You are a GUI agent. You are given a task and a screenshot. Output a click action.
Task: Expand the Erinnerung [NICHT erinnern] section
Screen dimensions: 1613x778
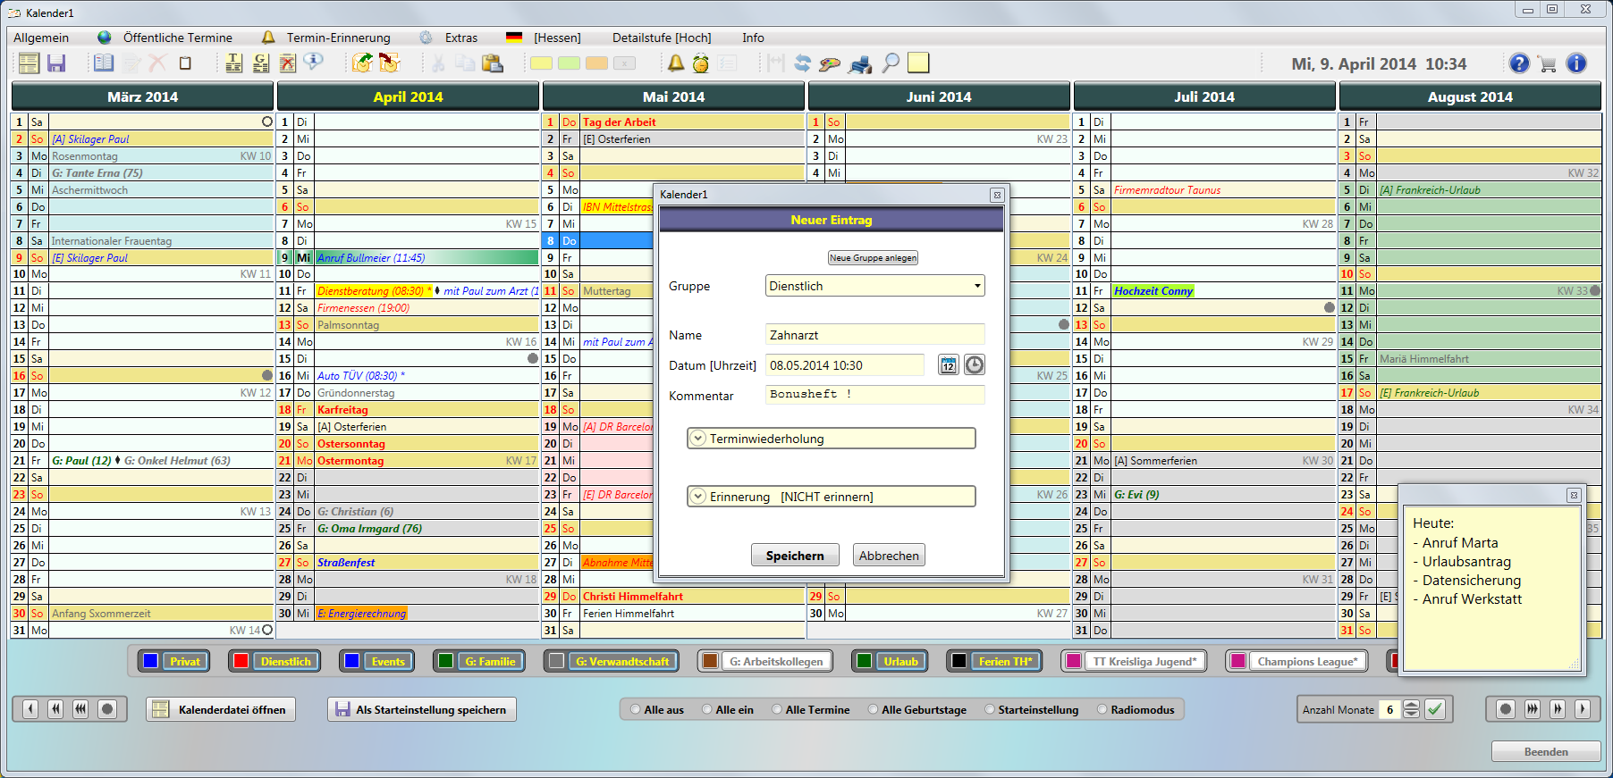pyautogui.click(x=832, y=497)
